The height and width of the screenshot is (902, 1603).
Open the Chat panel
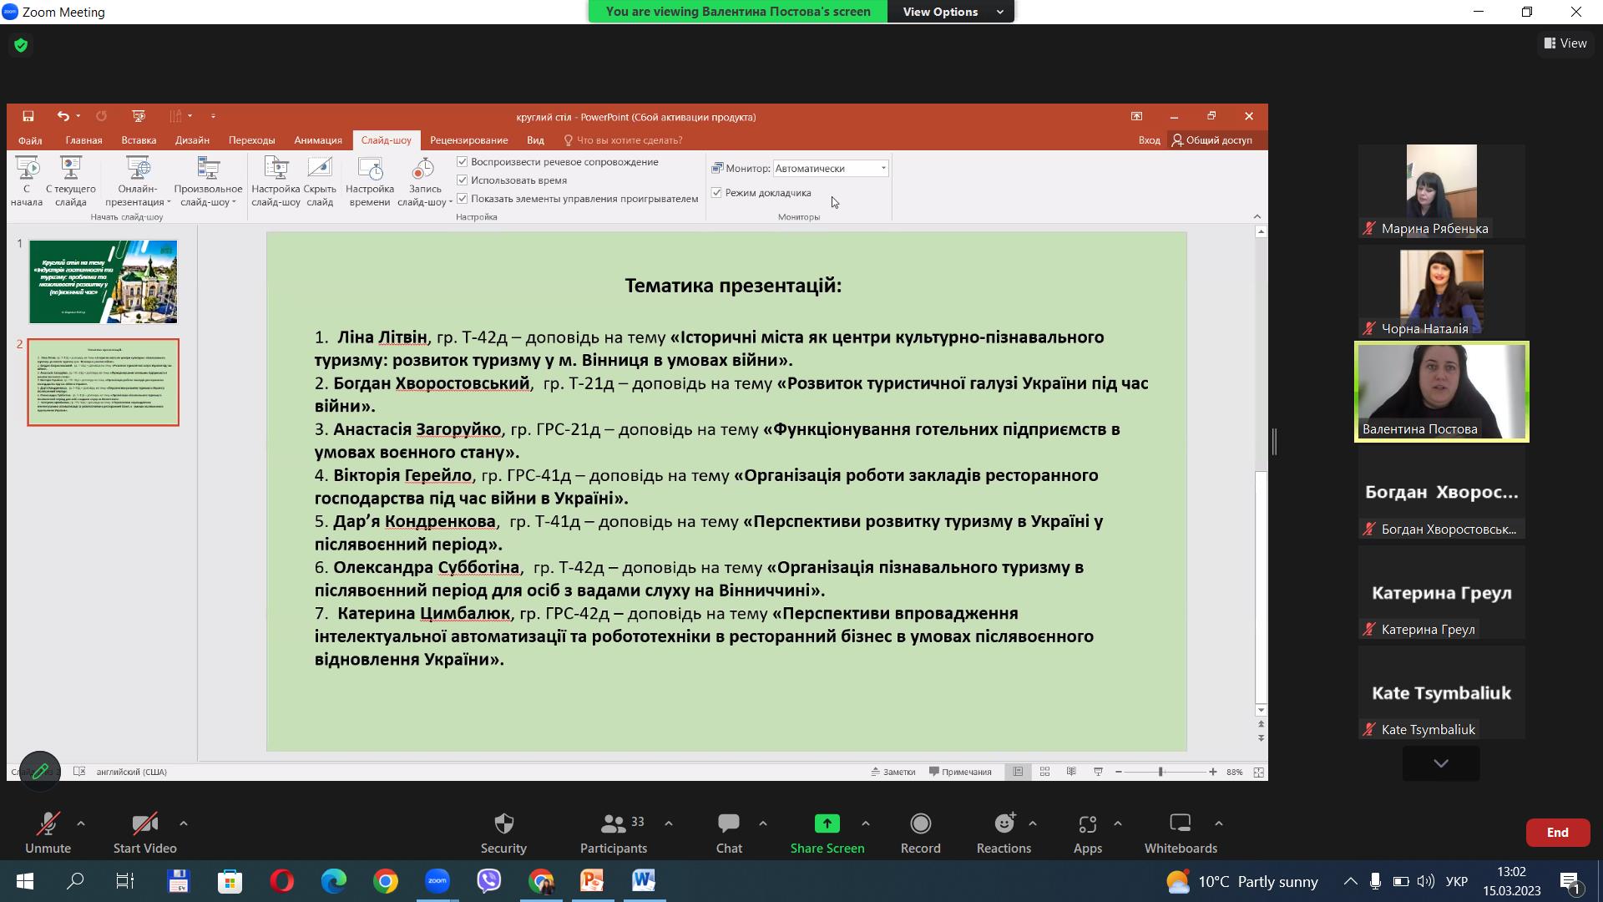(x=728, y=824)
